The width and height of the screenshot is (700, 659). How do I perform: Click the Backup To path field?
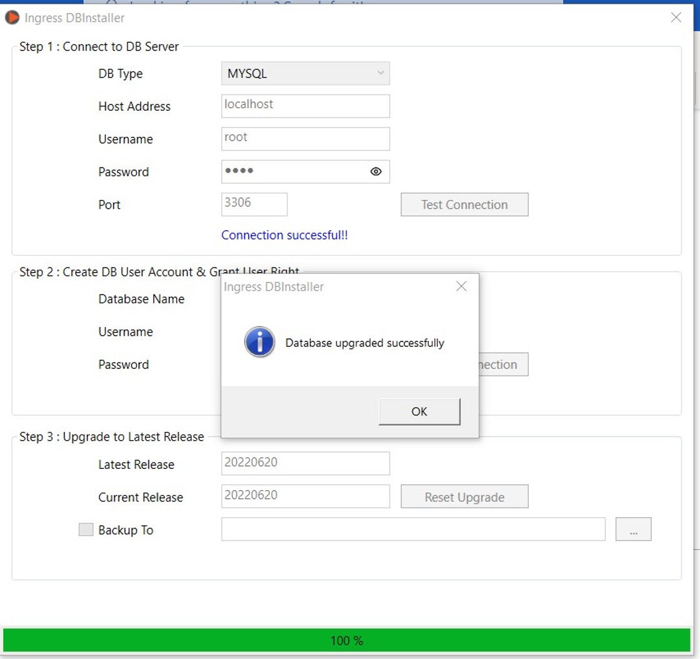coord(413,529)
